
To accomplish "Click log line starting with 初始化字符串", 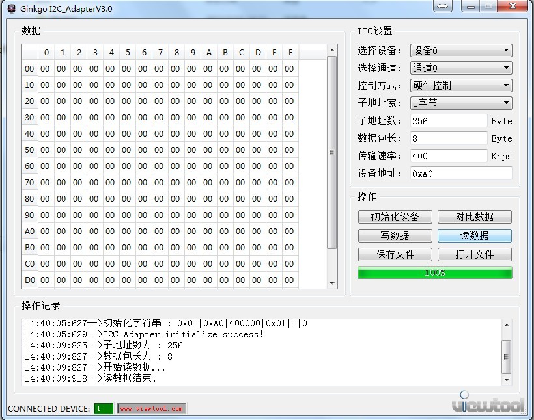I will (205, 323).
